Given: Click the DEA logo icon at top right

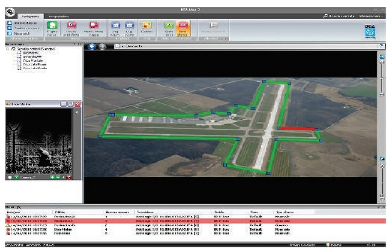Looking at the screenshot, I should click(x=371, y=31).
